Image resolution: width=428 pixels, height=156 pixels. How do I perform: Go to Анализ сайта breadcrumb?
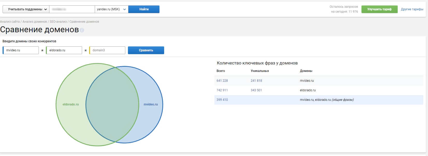tap(10, 22)
